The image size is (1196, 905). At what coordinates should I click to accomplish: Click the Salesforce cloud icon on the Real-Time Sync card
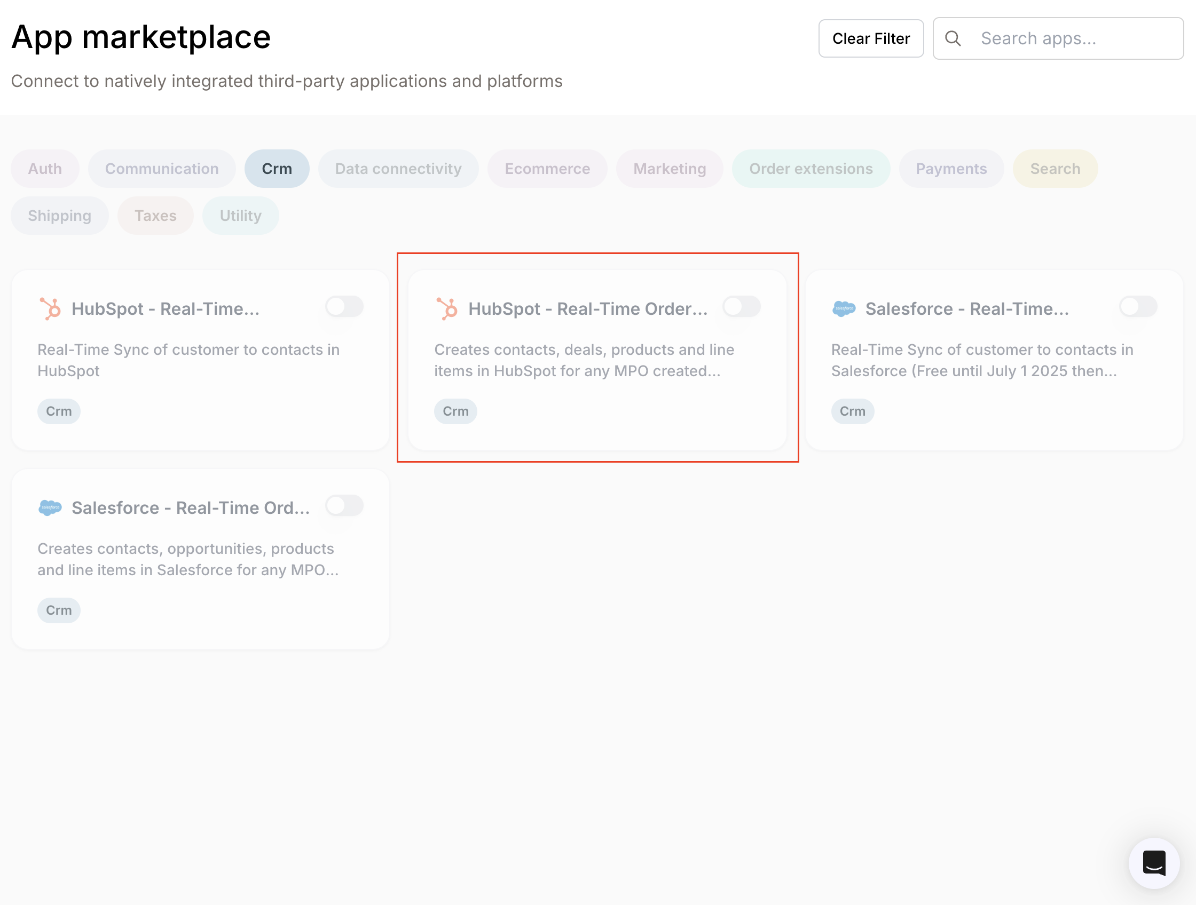pos(845,308)
